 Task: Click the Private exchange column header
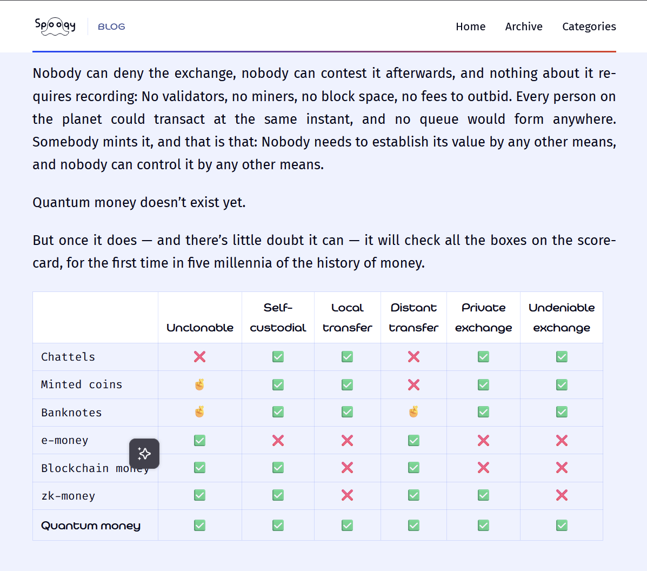coord(483,317)
